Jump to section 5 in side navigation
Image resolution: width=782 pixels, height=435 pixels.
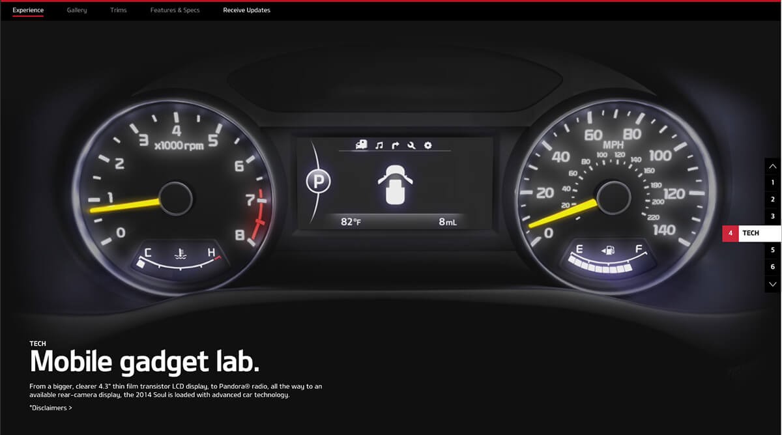pos(773,250)
